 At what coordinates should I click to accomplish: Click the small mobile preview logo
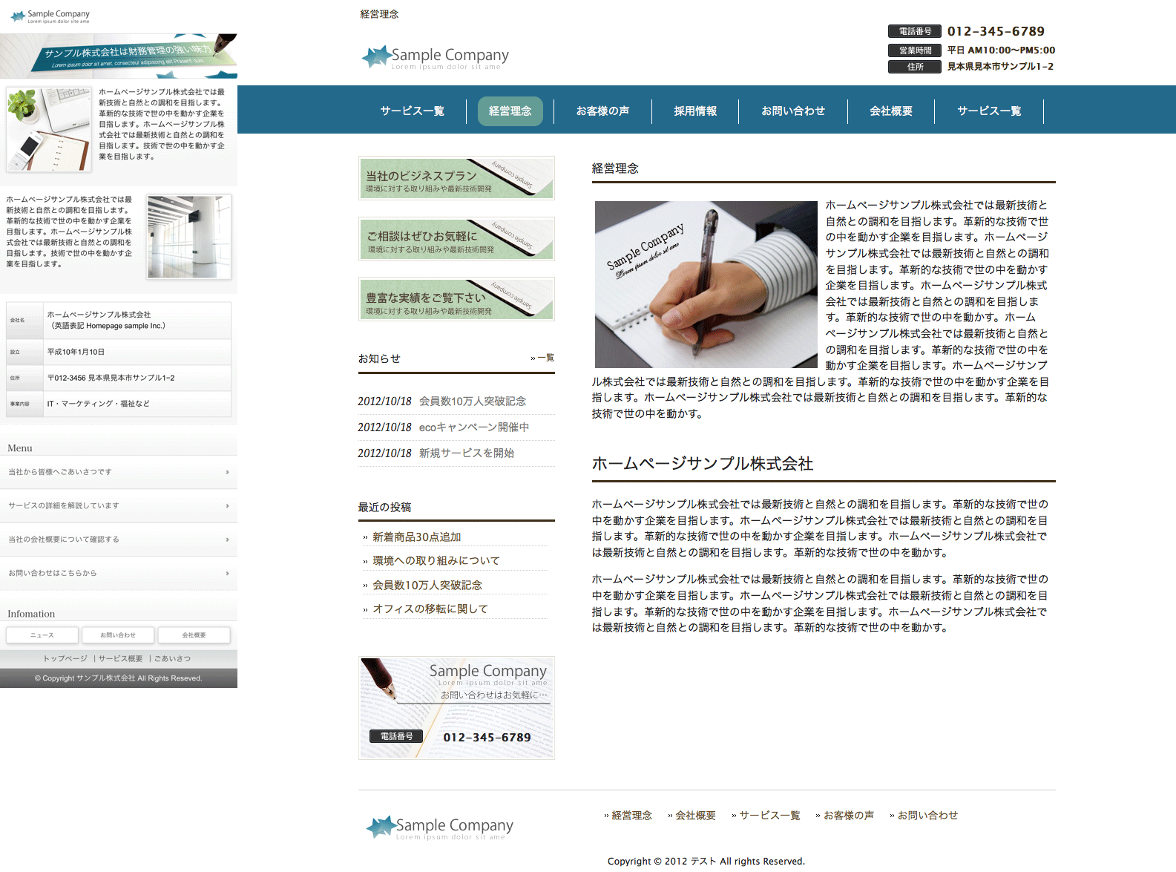pyautogui.click(x=50, y=16)
